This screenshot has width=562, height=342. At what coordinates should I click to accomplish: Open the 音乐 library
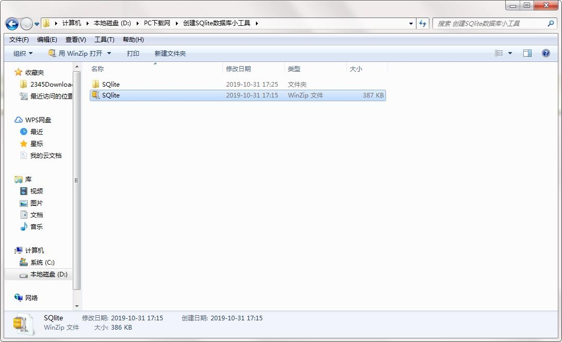point(37,226)
